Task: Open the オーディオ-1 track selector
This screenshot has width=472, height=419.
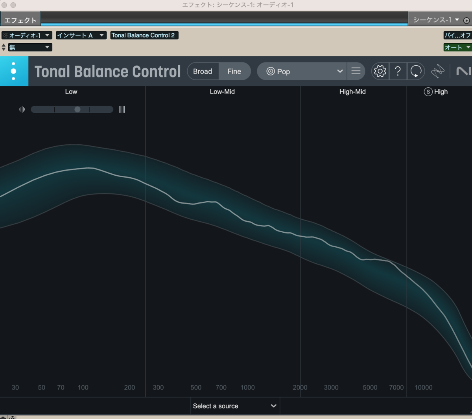Action: pyautogui.click(x=26, y=35)
